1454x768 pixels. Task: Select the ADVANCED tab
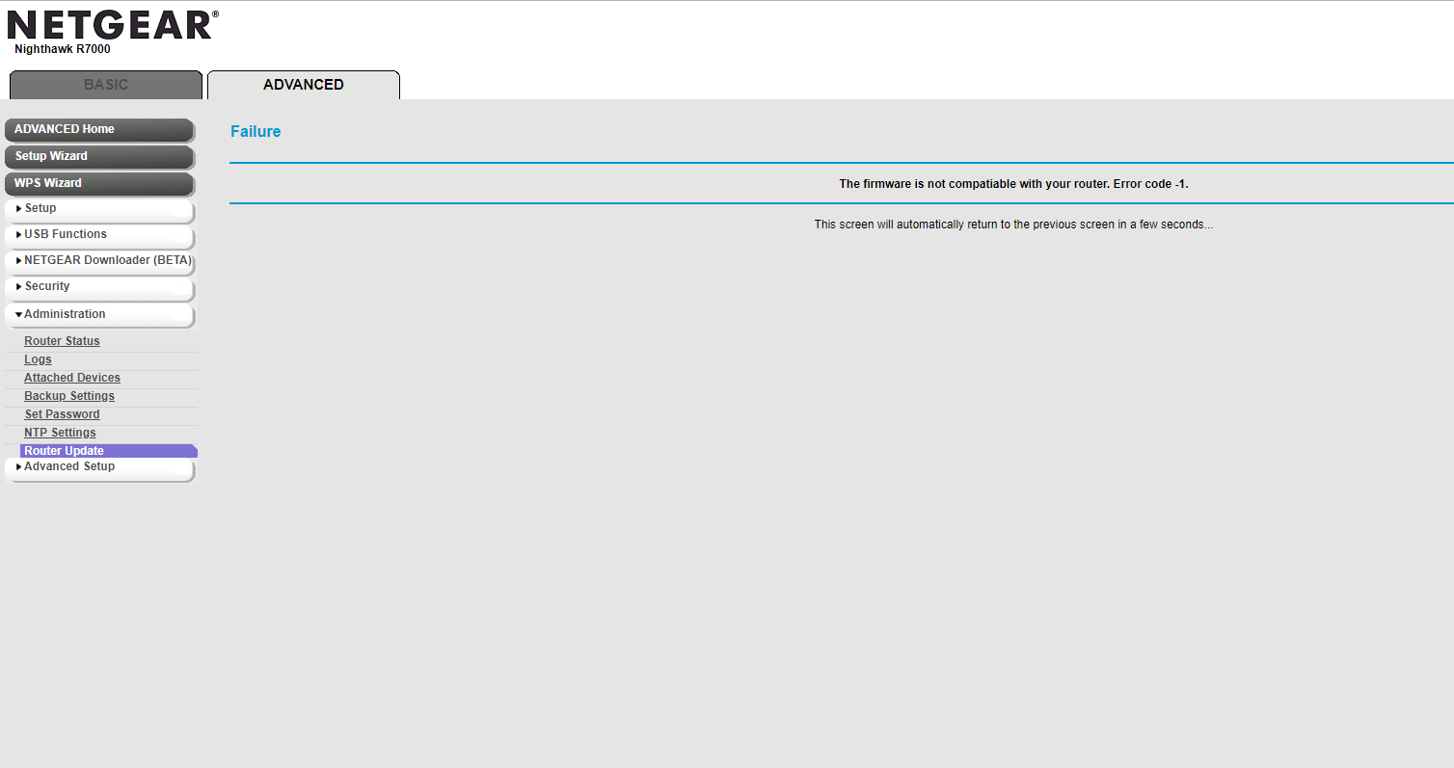[303, 85]
